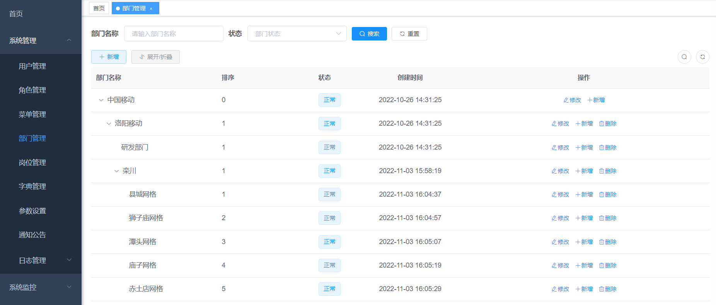
Task: Open the 部门状态 dropdown
Action: point(297,34)
